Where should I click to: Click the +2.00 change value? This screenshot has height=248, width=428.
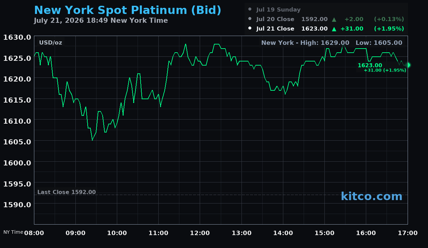[x=354, y=19]
